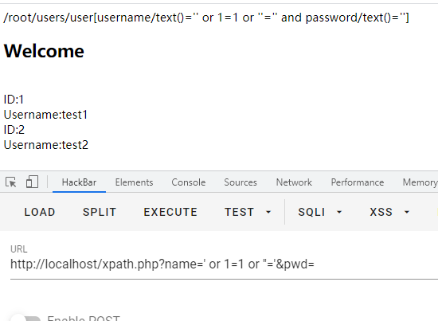Click the TEST menu label
438x321 pixels.
pos(240,212)
